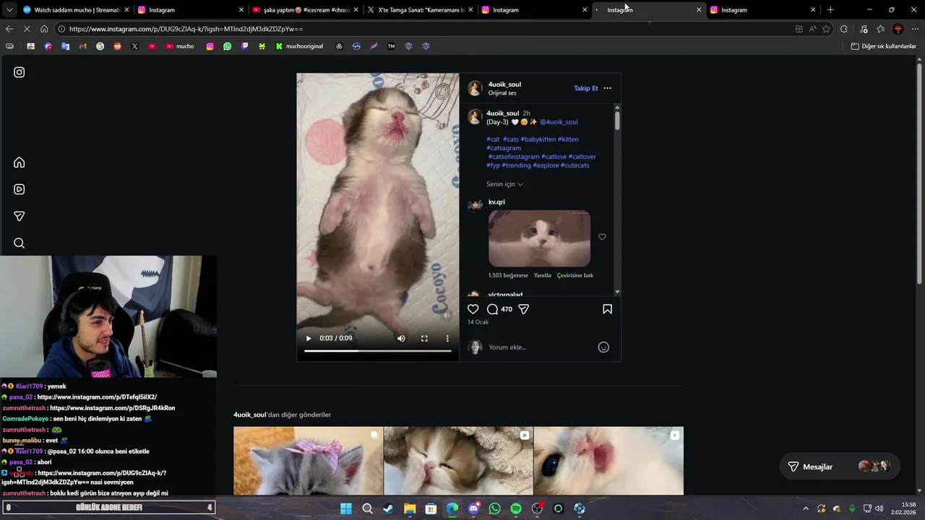925x520 pixels.
Task: Show hidden system tray icons chevron
Action: tap(806, 508)
